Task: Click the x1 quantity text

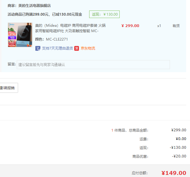Action: (159, 26)
